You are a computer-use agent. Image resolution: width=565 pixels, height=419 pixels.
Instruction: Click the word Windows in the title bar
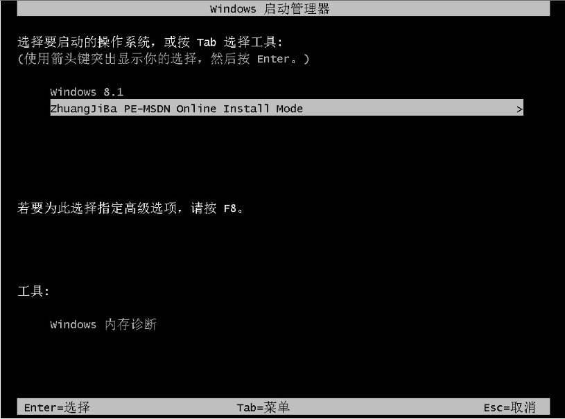click(x=233, y=8)
